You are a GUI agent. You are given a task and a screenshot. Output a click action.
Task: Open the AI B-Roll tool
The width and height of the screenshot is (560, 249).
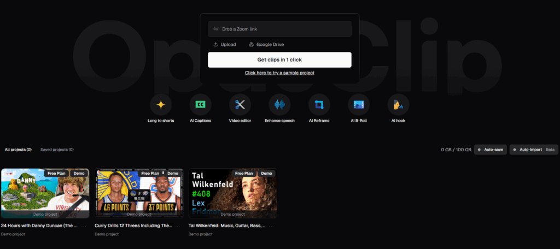[x=359, y=104]
